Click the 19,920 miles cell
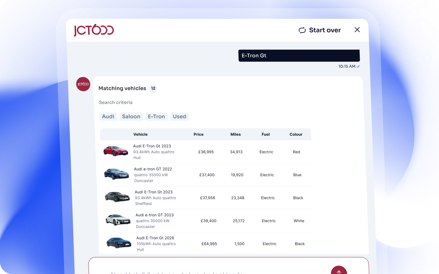The width and height of the screenshot is (439, 274). click(237, 175)
